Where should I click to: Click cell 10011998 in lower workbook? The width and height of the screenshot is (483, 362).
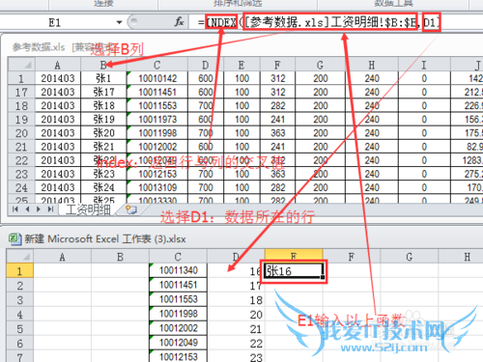pos(178,314)
